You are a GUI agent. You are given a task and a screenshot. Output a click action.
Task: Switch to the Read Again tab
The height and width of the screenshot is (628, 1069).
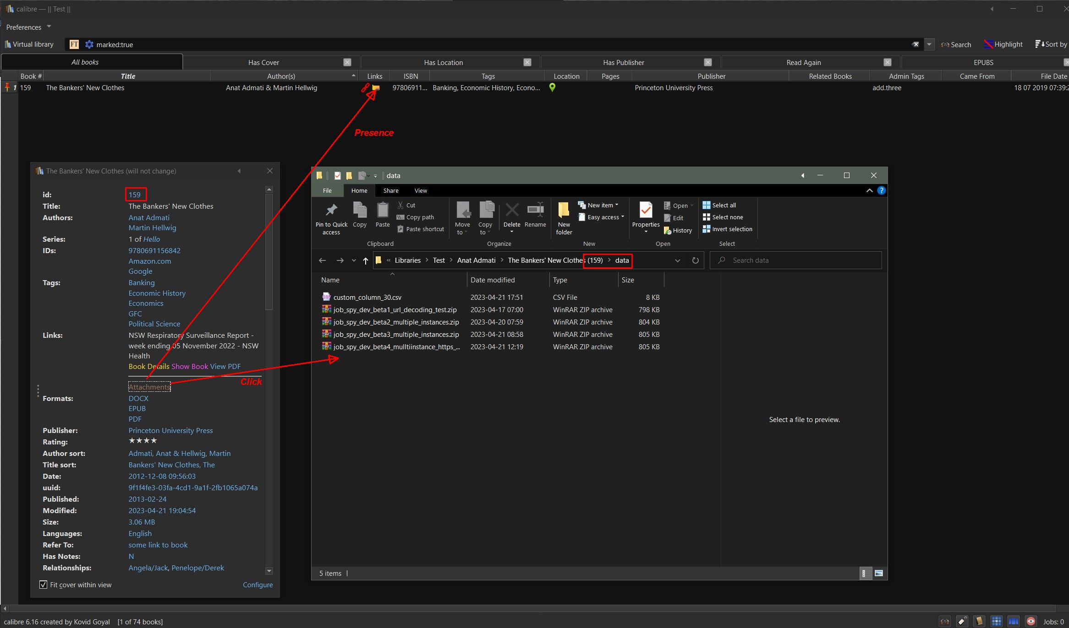click(803, 62)
